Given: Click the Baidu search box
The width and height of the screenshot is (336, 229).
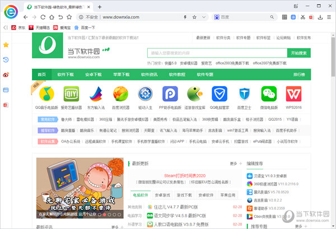Looking at the screenshot, I should pos(244,17).
